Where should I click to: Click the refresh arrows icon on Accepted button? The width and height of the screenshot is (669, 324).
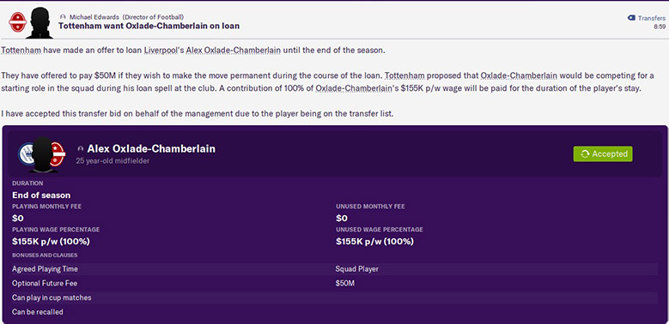point(585,153)
